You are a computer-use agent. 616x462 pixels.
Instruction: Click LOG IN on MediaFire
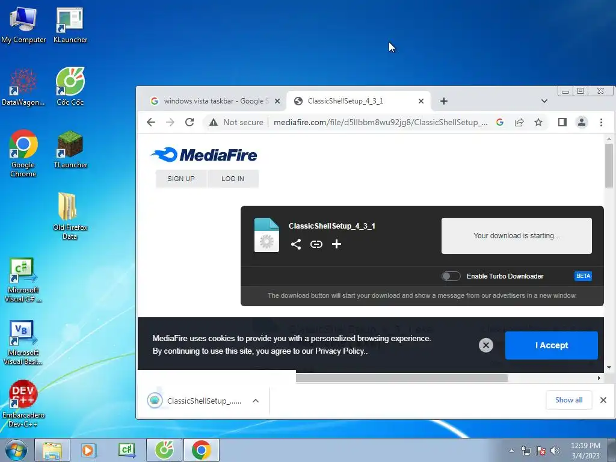click(x=233, y=179)
